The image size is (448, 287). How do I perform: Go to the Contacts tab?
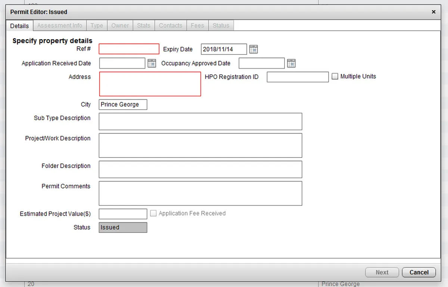point(171,25)
